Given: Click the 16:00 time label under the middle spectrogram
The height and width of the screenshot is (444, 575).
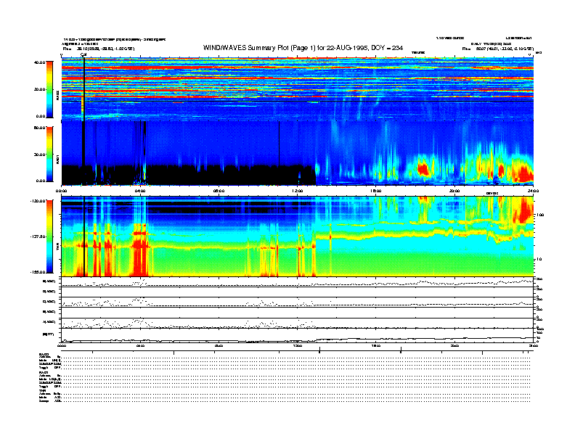Looking at the screenshot, I should [376, 191].
